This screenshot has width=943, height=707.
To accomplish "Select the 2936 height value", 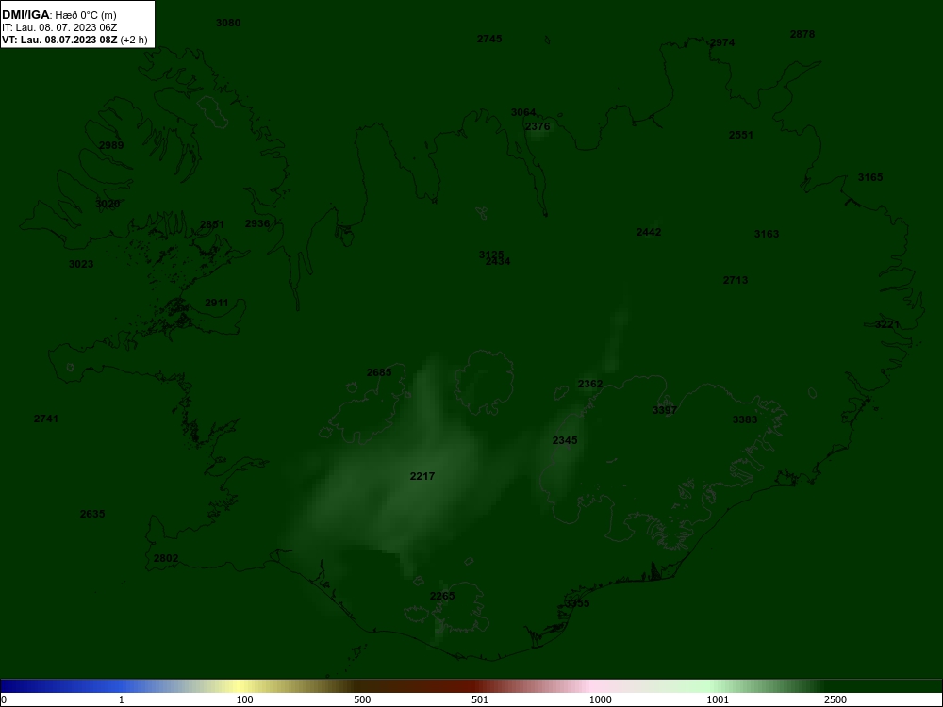I will [257, 223].
